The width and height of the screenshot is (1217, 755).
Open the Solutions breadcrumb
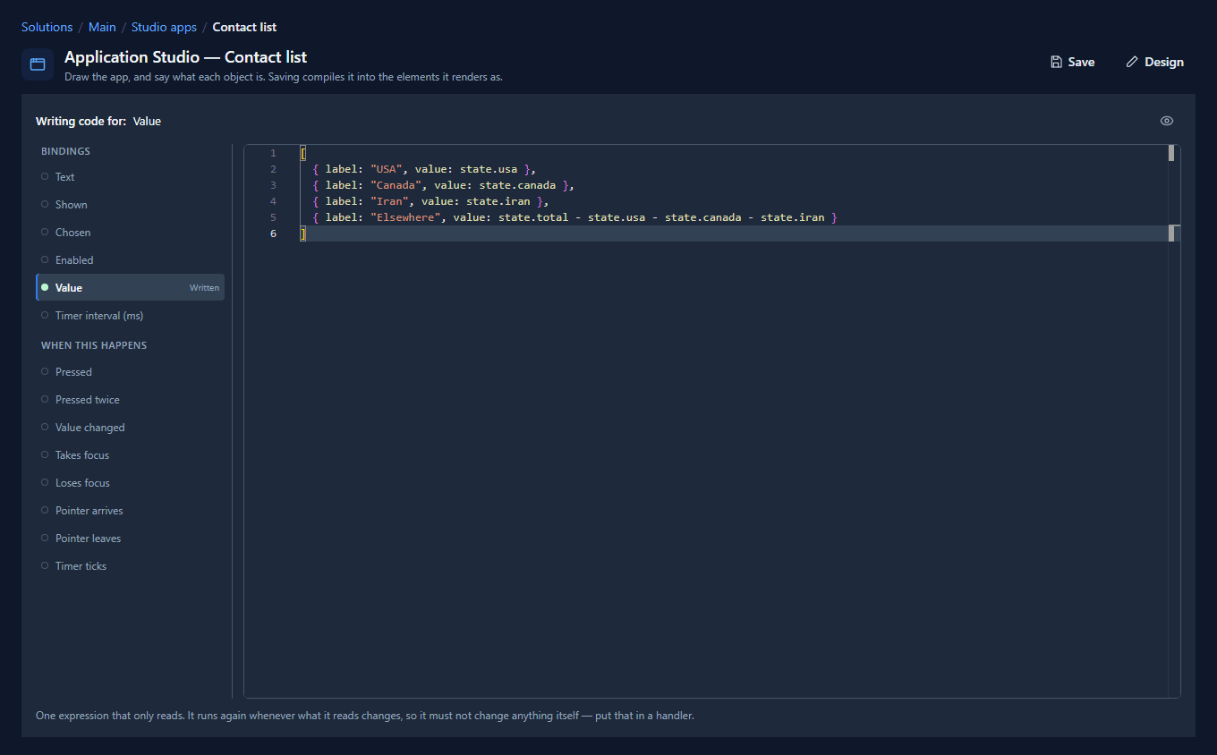[47, 27]
